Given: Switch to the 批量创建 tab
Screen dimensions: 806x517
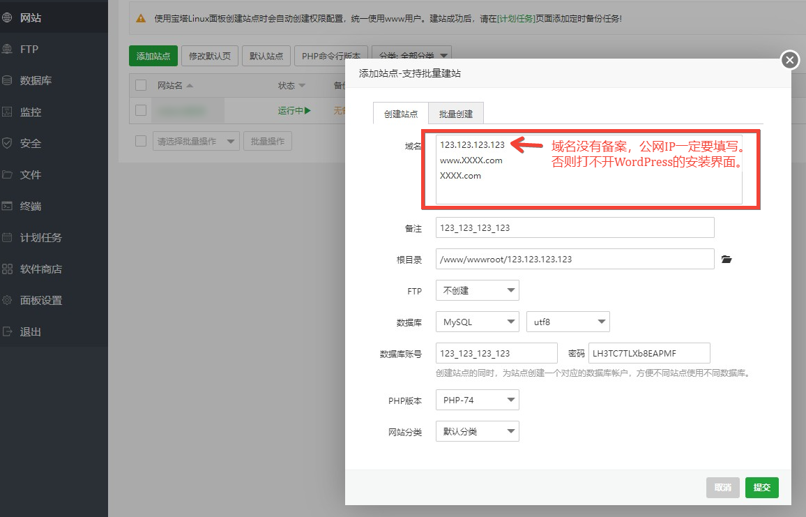Looking at the screenshot, I should [455, 114].
